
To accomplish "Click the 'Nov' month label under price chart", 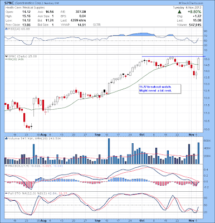I will point(191,135).
